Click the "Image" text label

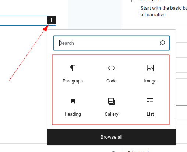[150, 81]
